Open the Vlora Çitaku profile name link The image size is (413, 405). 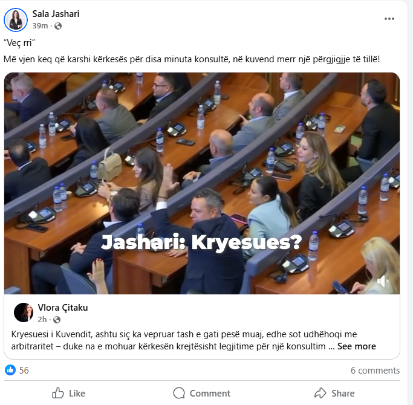point(63,307)
